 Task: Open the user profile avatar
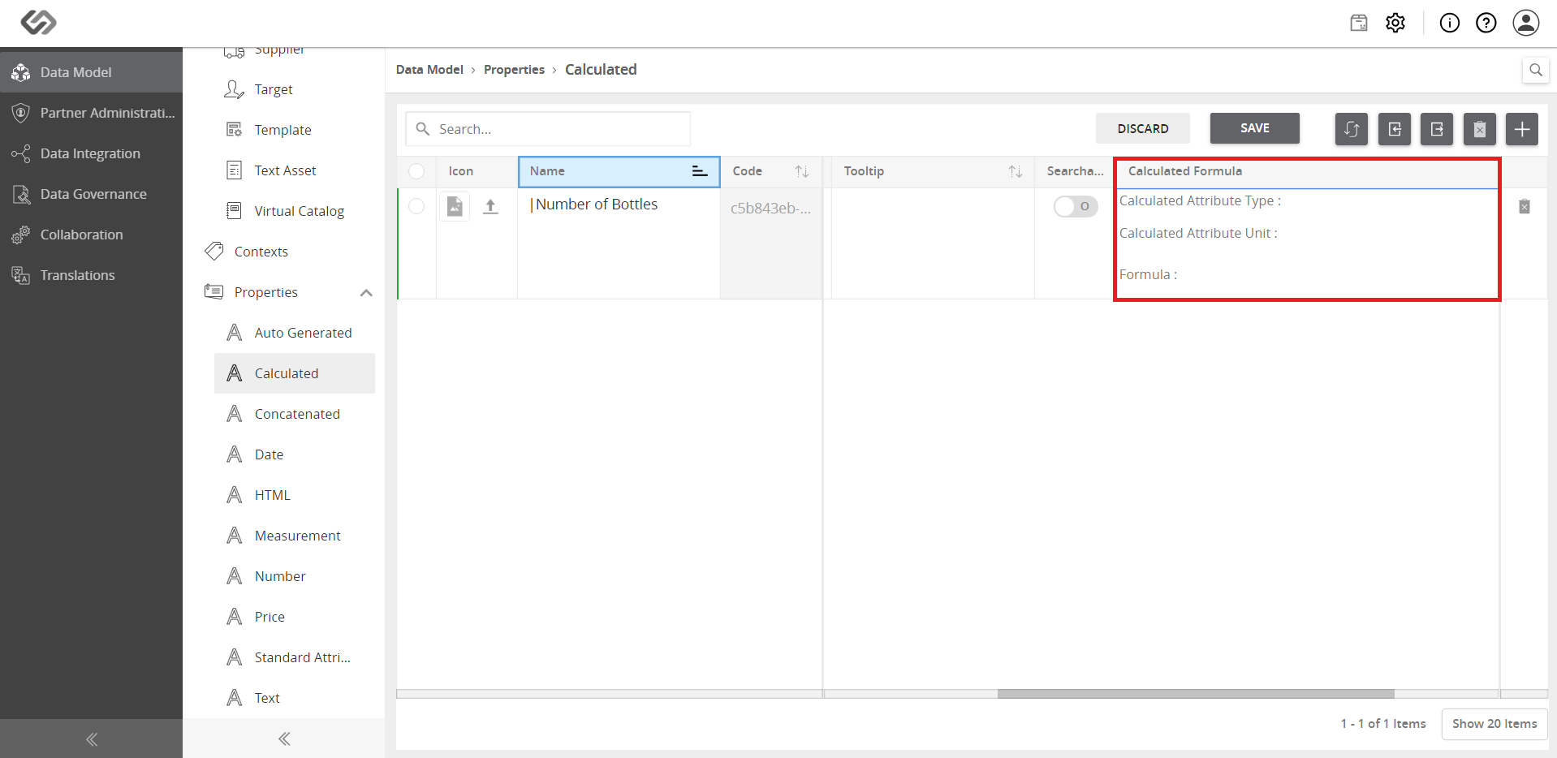click(1526, 23)
